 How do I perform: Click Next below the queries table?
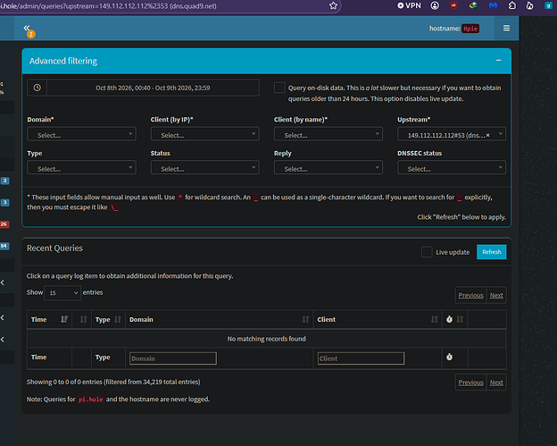[x=496, y=383]
